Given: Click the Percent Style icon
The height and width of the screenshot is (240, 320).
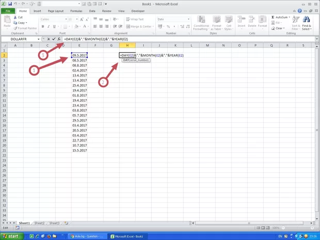Looking at the screenshot, I should 168,26.
